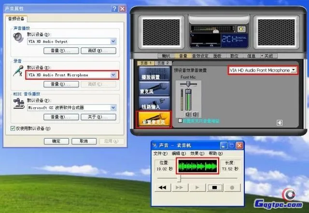Image resolution: width=309 pixels, height=213 pixels.
Task: Rewind to start in 录音机
Action: (162, 187)
